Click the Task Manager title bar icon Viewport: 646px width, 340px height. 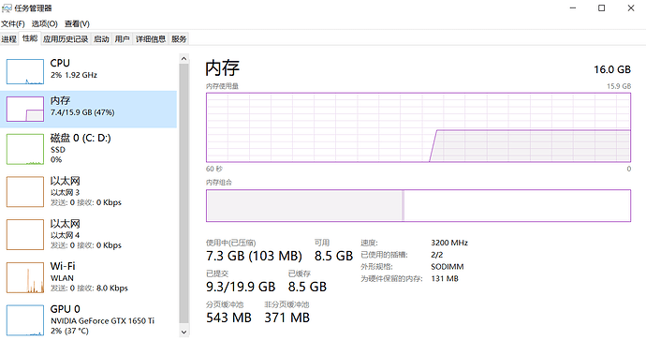pyautogui.click(x=7, y=8)
